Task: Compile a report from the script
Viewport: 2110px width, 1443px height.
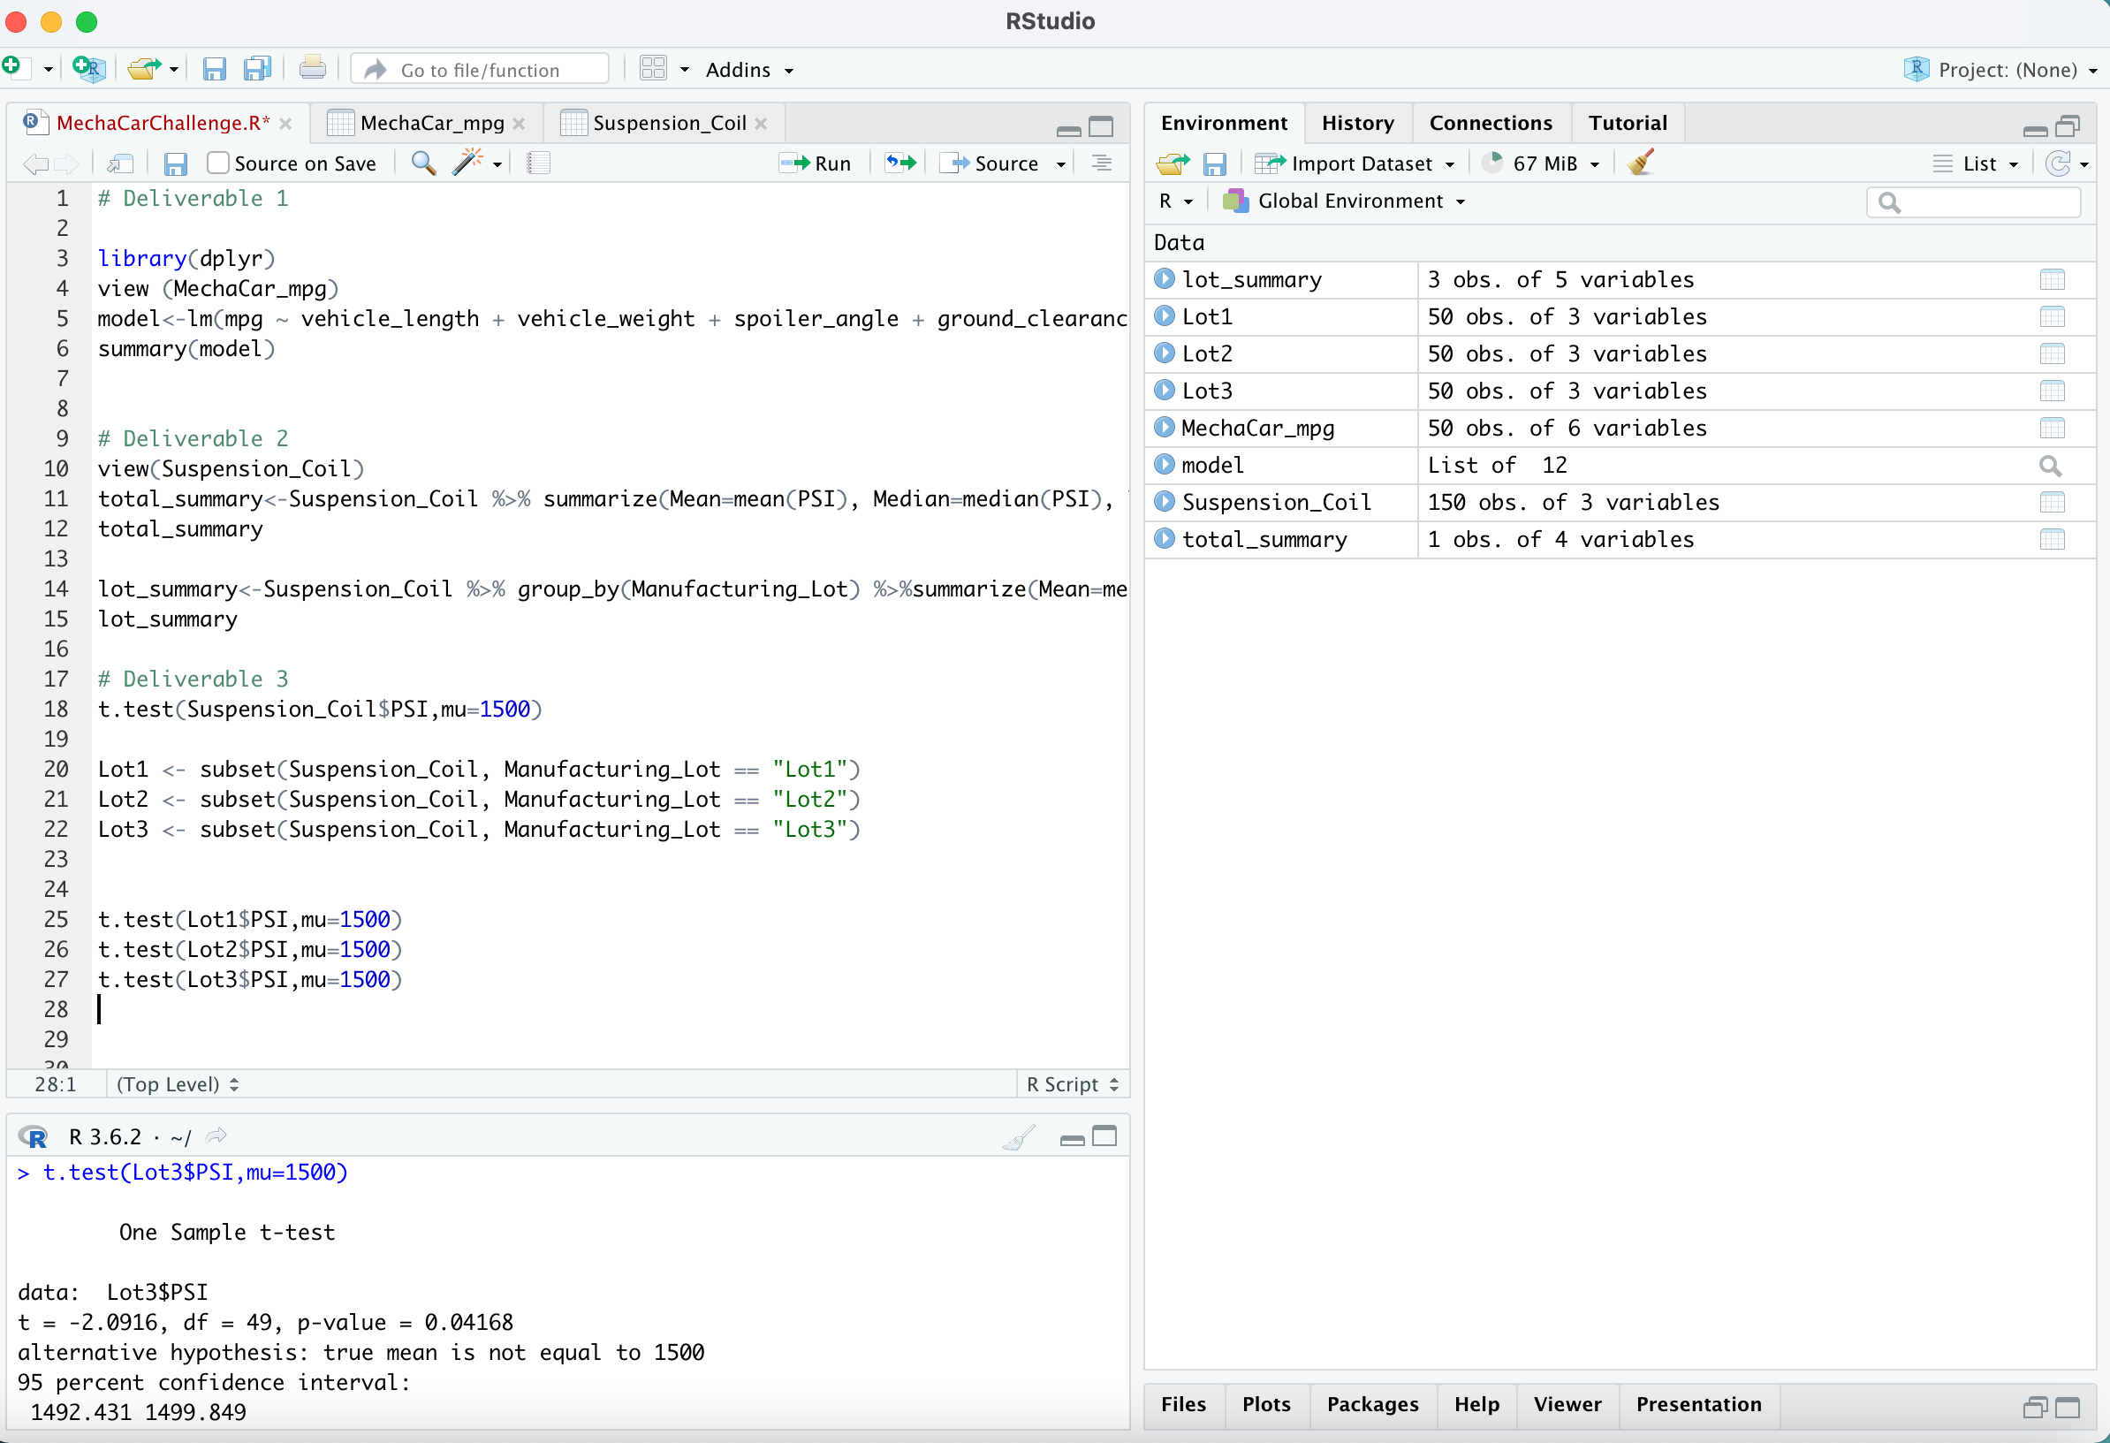Action: click(x=538, y=163)
